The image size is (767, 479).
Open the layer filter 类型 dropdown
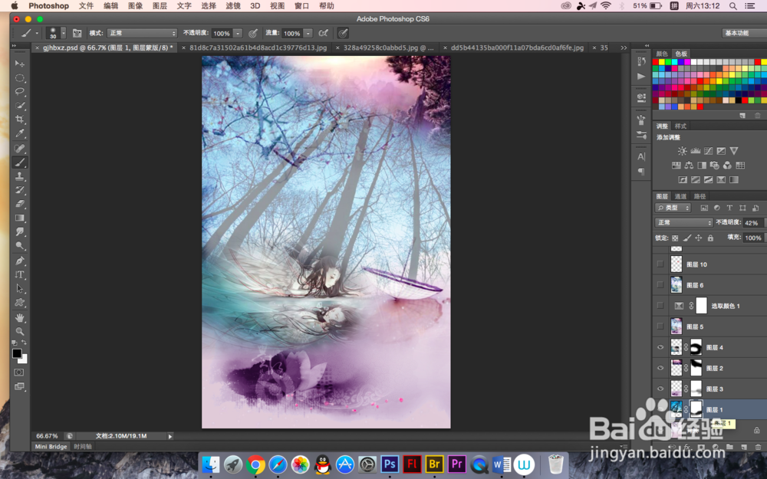(x=673, y=208)
